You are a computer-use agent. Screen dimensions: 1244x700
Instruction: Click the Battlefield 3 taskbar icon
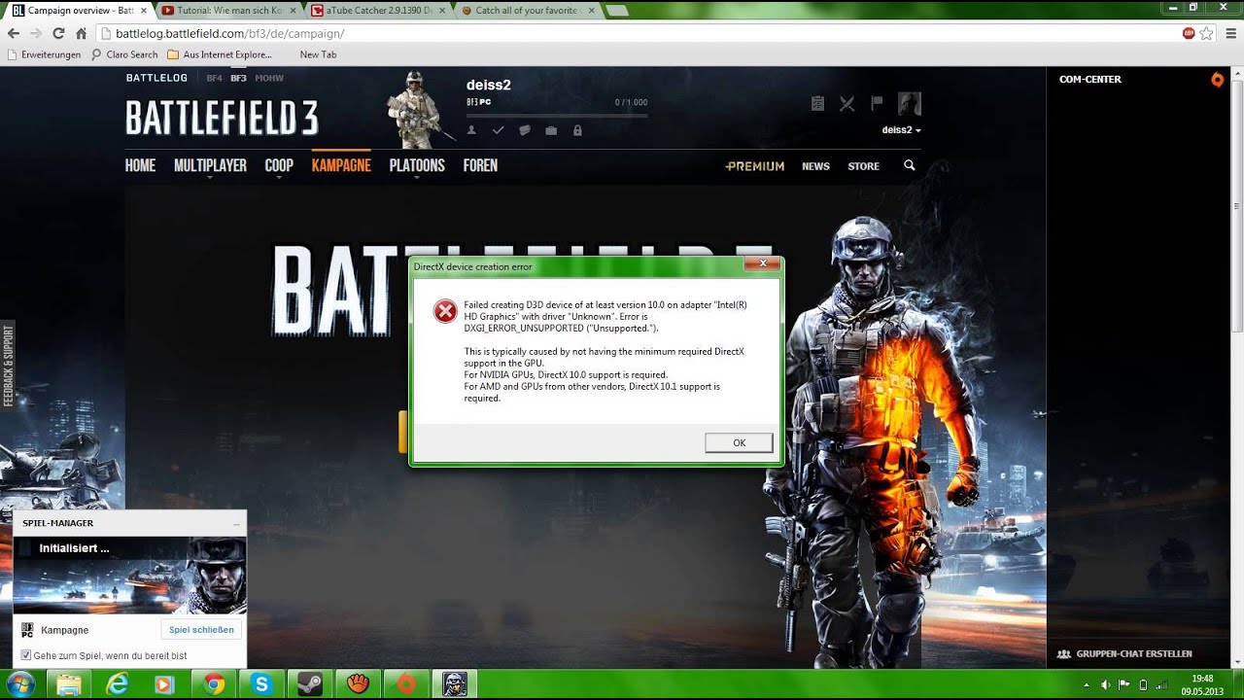point(455,684)
